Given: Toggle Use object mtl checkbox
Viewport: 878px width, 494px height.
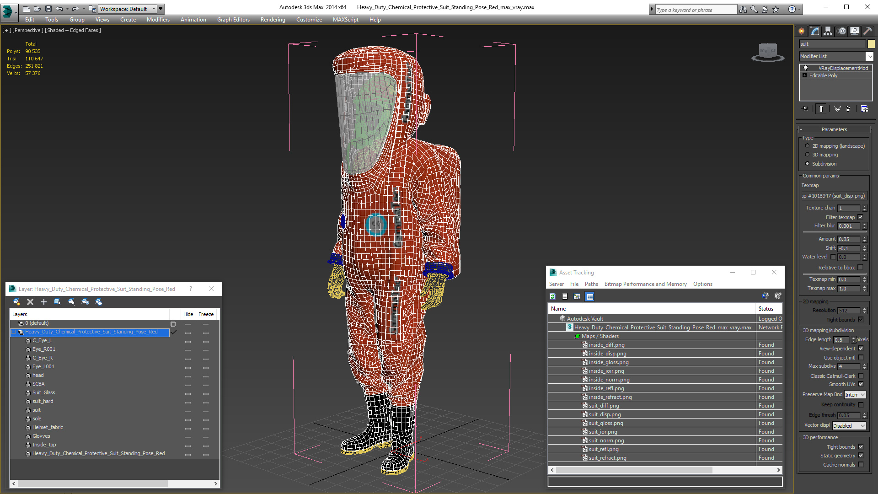Looking at the screenshot, I should pos(861,358).
